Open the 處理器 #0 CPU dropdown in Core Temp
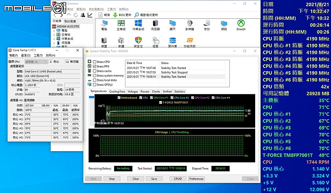The height and width of the screenshot is (193, 331). click(36, 62)
